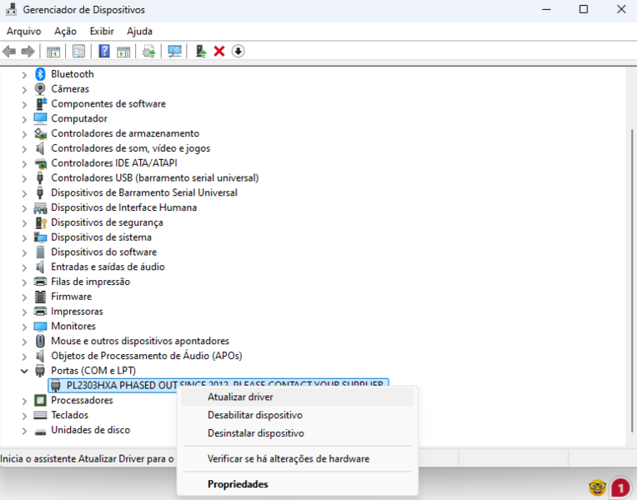Screen dimensions: 637x500
Task: Expand the Câmeras node
Action: coord(24,89)
